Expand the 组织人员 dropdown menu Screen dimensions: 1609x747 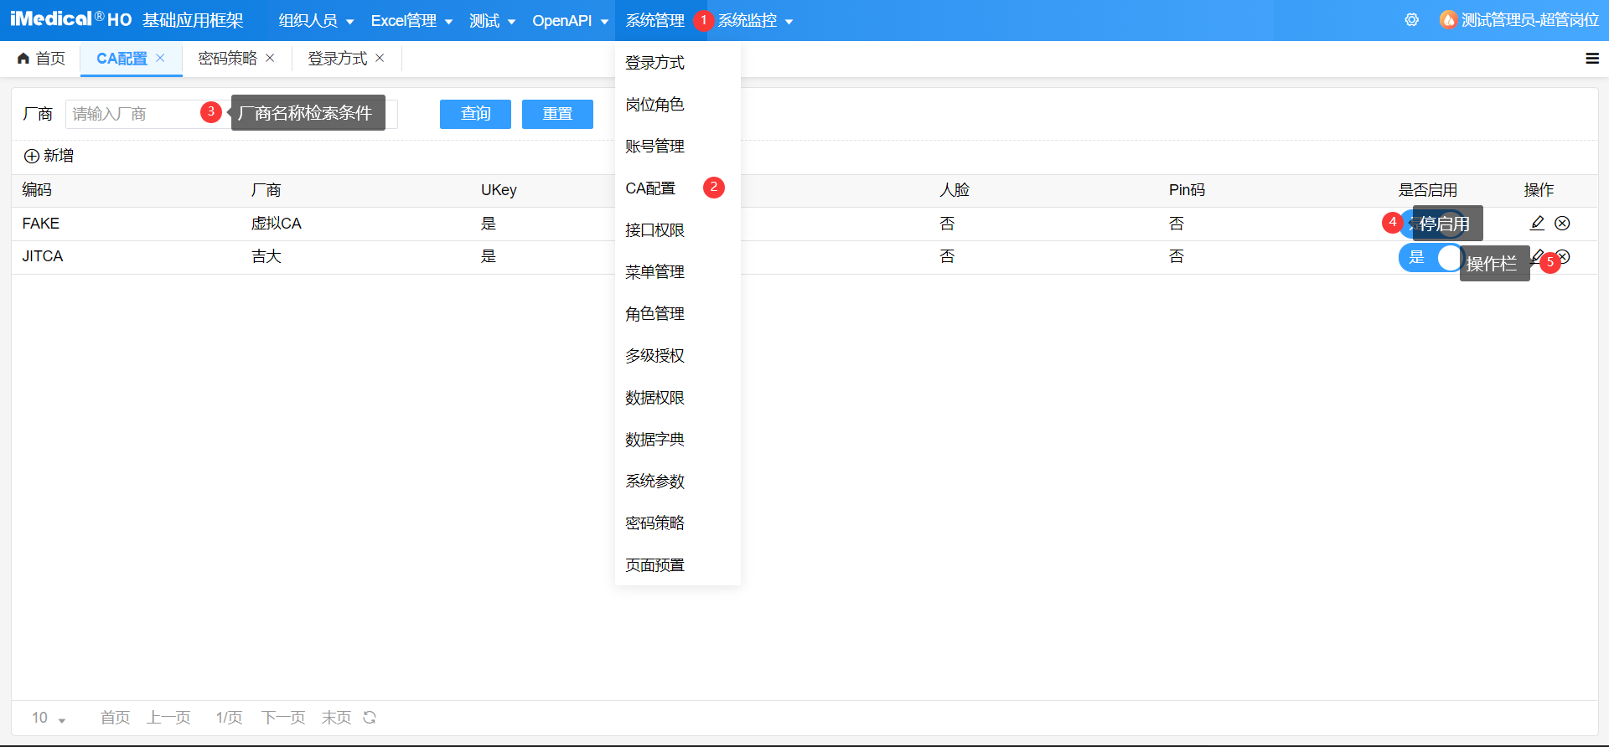pyautogui.click(x=316, y=21)
